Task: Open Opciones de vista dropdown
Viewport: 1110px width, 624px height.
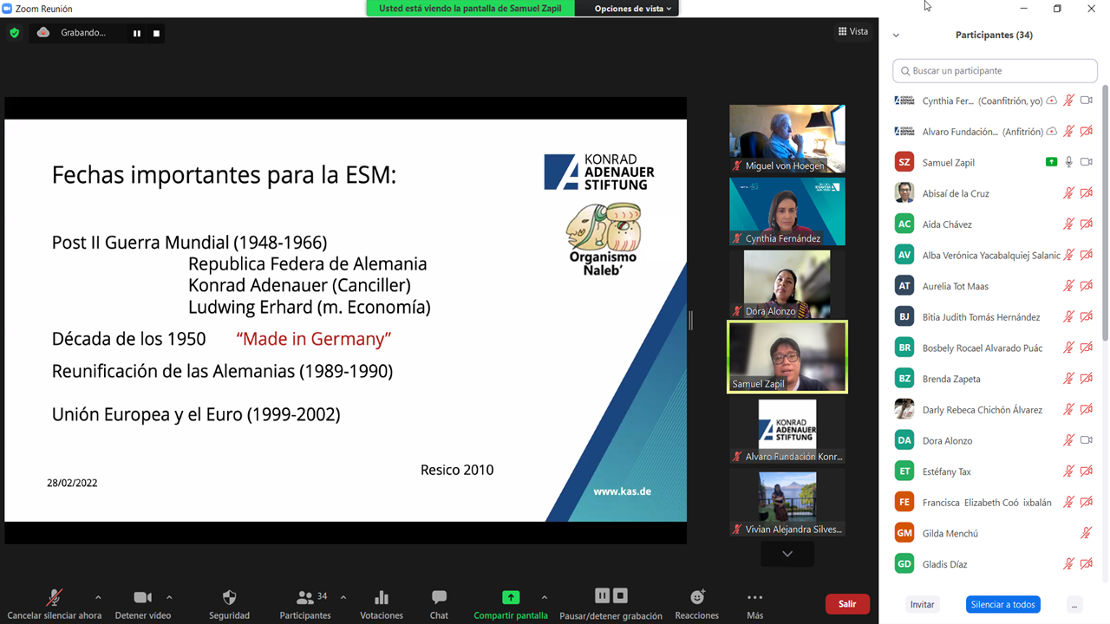Action: 633,9
